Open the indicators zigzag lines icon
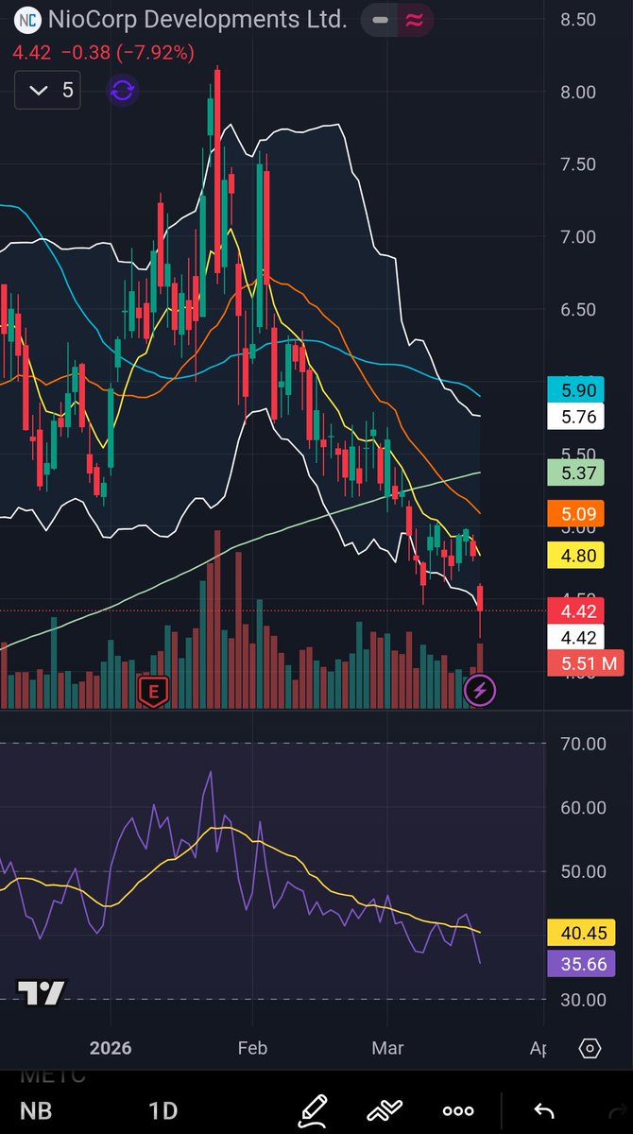 (385, 1110)
